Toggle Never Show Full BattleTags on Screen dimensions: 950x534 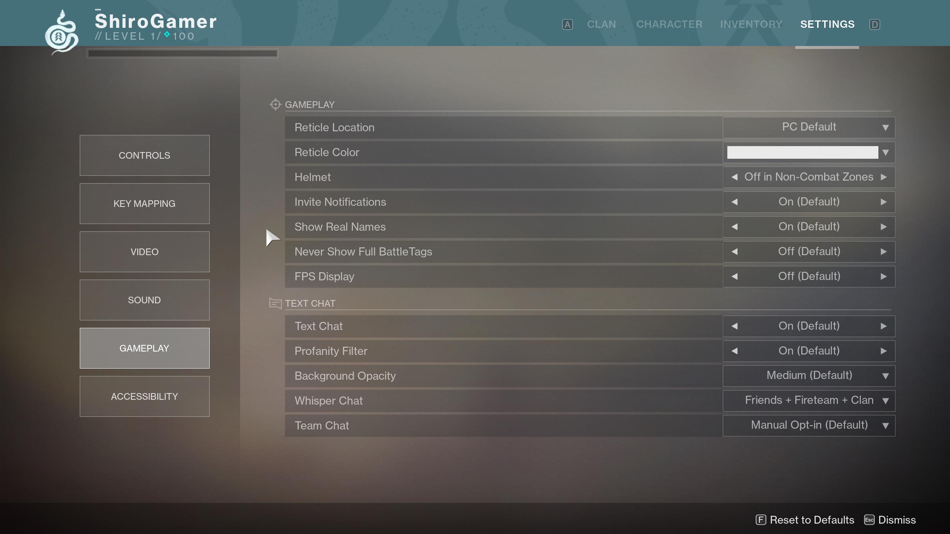click(x=884, y=252)
